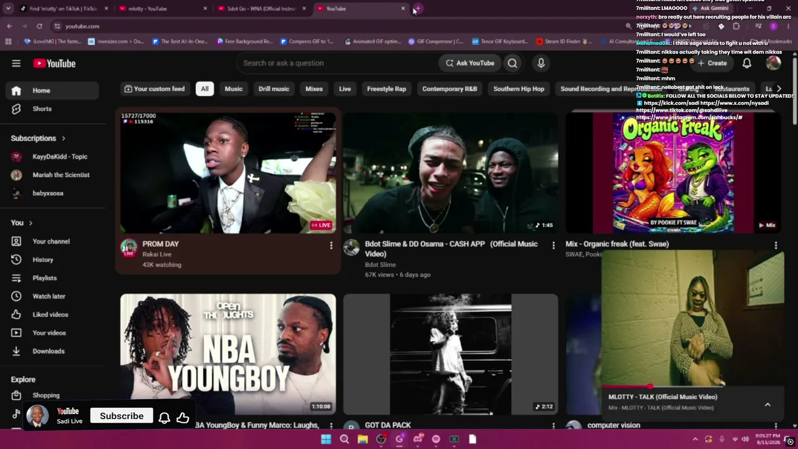Open Liked videos in the sidebar

click(53, 314)
